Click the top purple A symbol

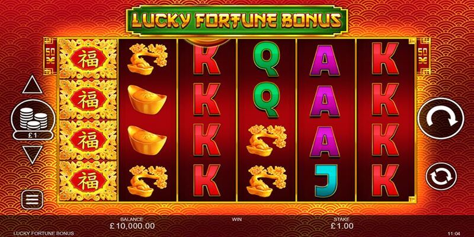325,60
